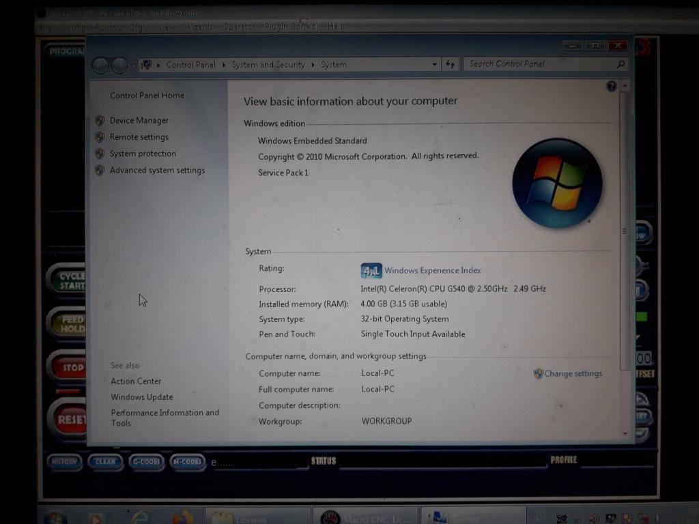Click the refresh icon beside address bar

point(450,64)
